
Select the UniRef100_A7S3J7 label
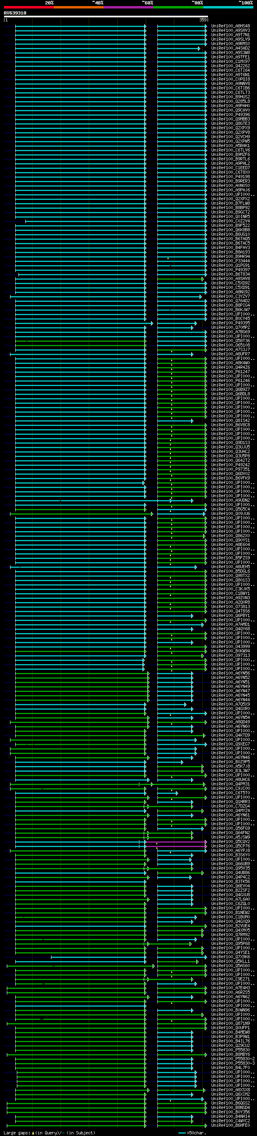coord(230,350)
